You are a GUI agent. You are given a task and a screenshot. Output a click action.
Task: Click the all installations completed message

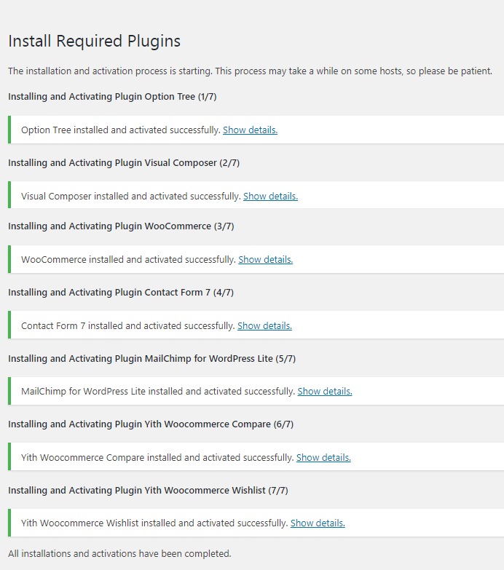119,553
